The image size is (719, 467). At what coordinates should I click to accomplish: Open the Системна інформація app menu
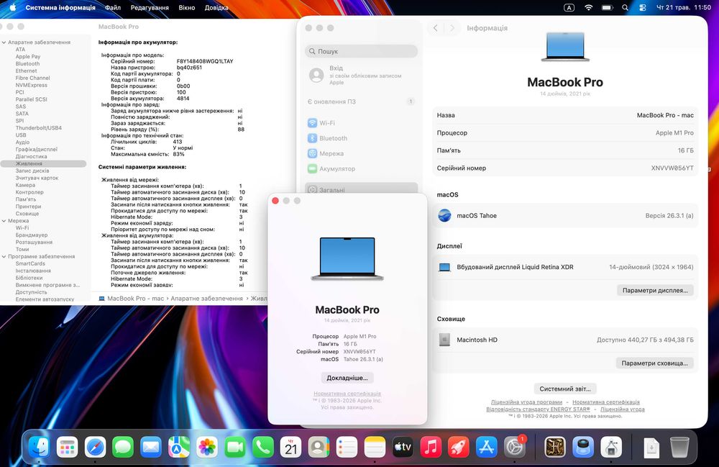click(x=60, y=7)
